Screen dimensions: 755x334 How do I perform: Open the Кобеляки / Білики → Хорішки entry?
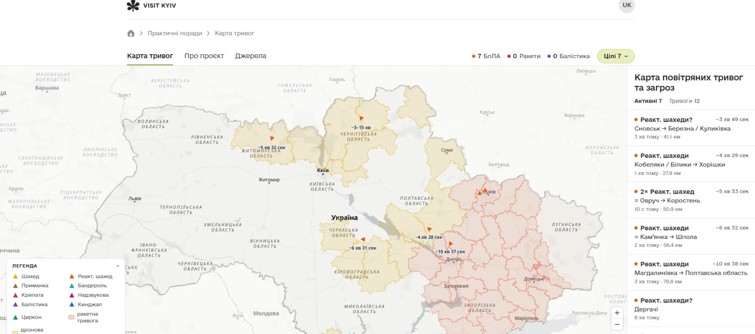691,164
